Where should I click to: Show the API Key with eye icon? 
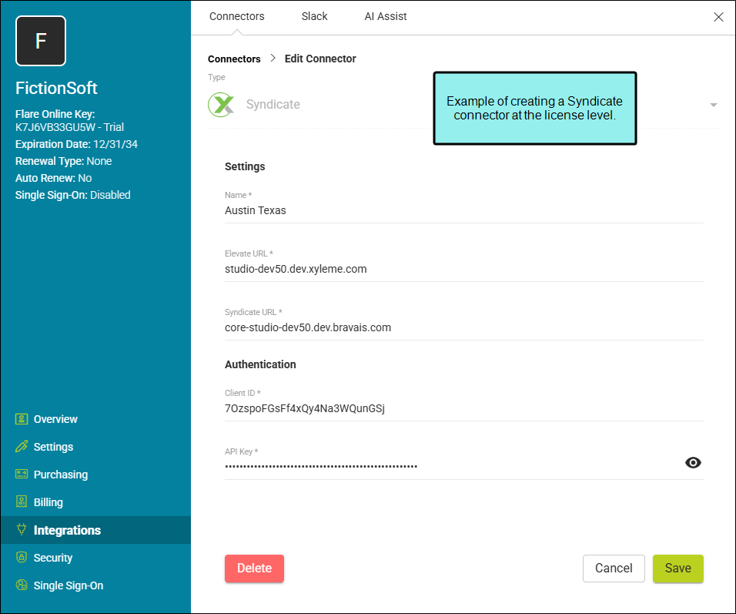pyautogui.click(x=693, y=463)
